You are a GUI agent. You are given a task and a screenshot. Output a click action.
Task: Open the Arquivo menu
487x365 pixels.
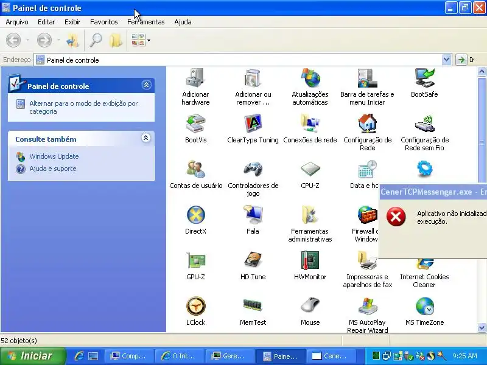[17, 22]
